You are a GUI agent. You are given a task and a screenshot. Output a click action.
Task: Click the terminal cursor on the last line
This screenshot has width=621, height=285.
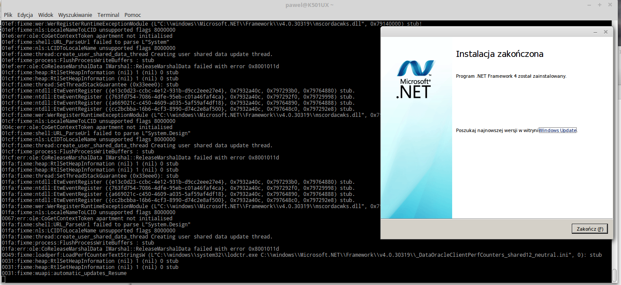[3, 279]
